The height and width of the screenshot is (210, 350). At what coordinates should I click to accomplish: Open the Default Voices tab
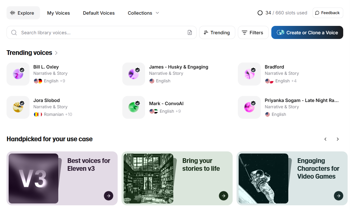click(x=99, y=13)
